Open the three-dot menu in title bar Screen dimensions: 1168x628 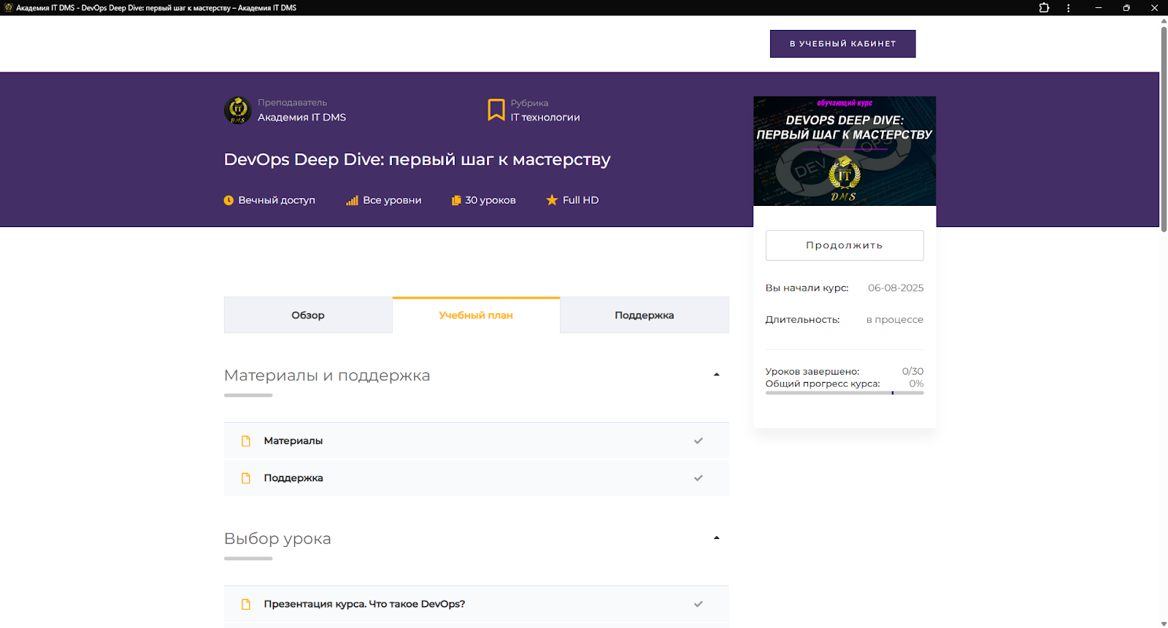point(1068,8)
